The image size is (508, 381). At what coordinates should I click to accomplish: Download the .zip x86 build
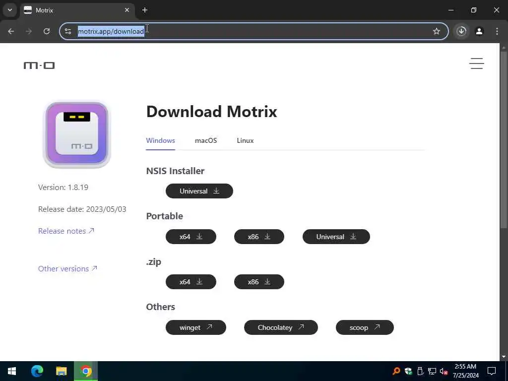tap(259, 282)
